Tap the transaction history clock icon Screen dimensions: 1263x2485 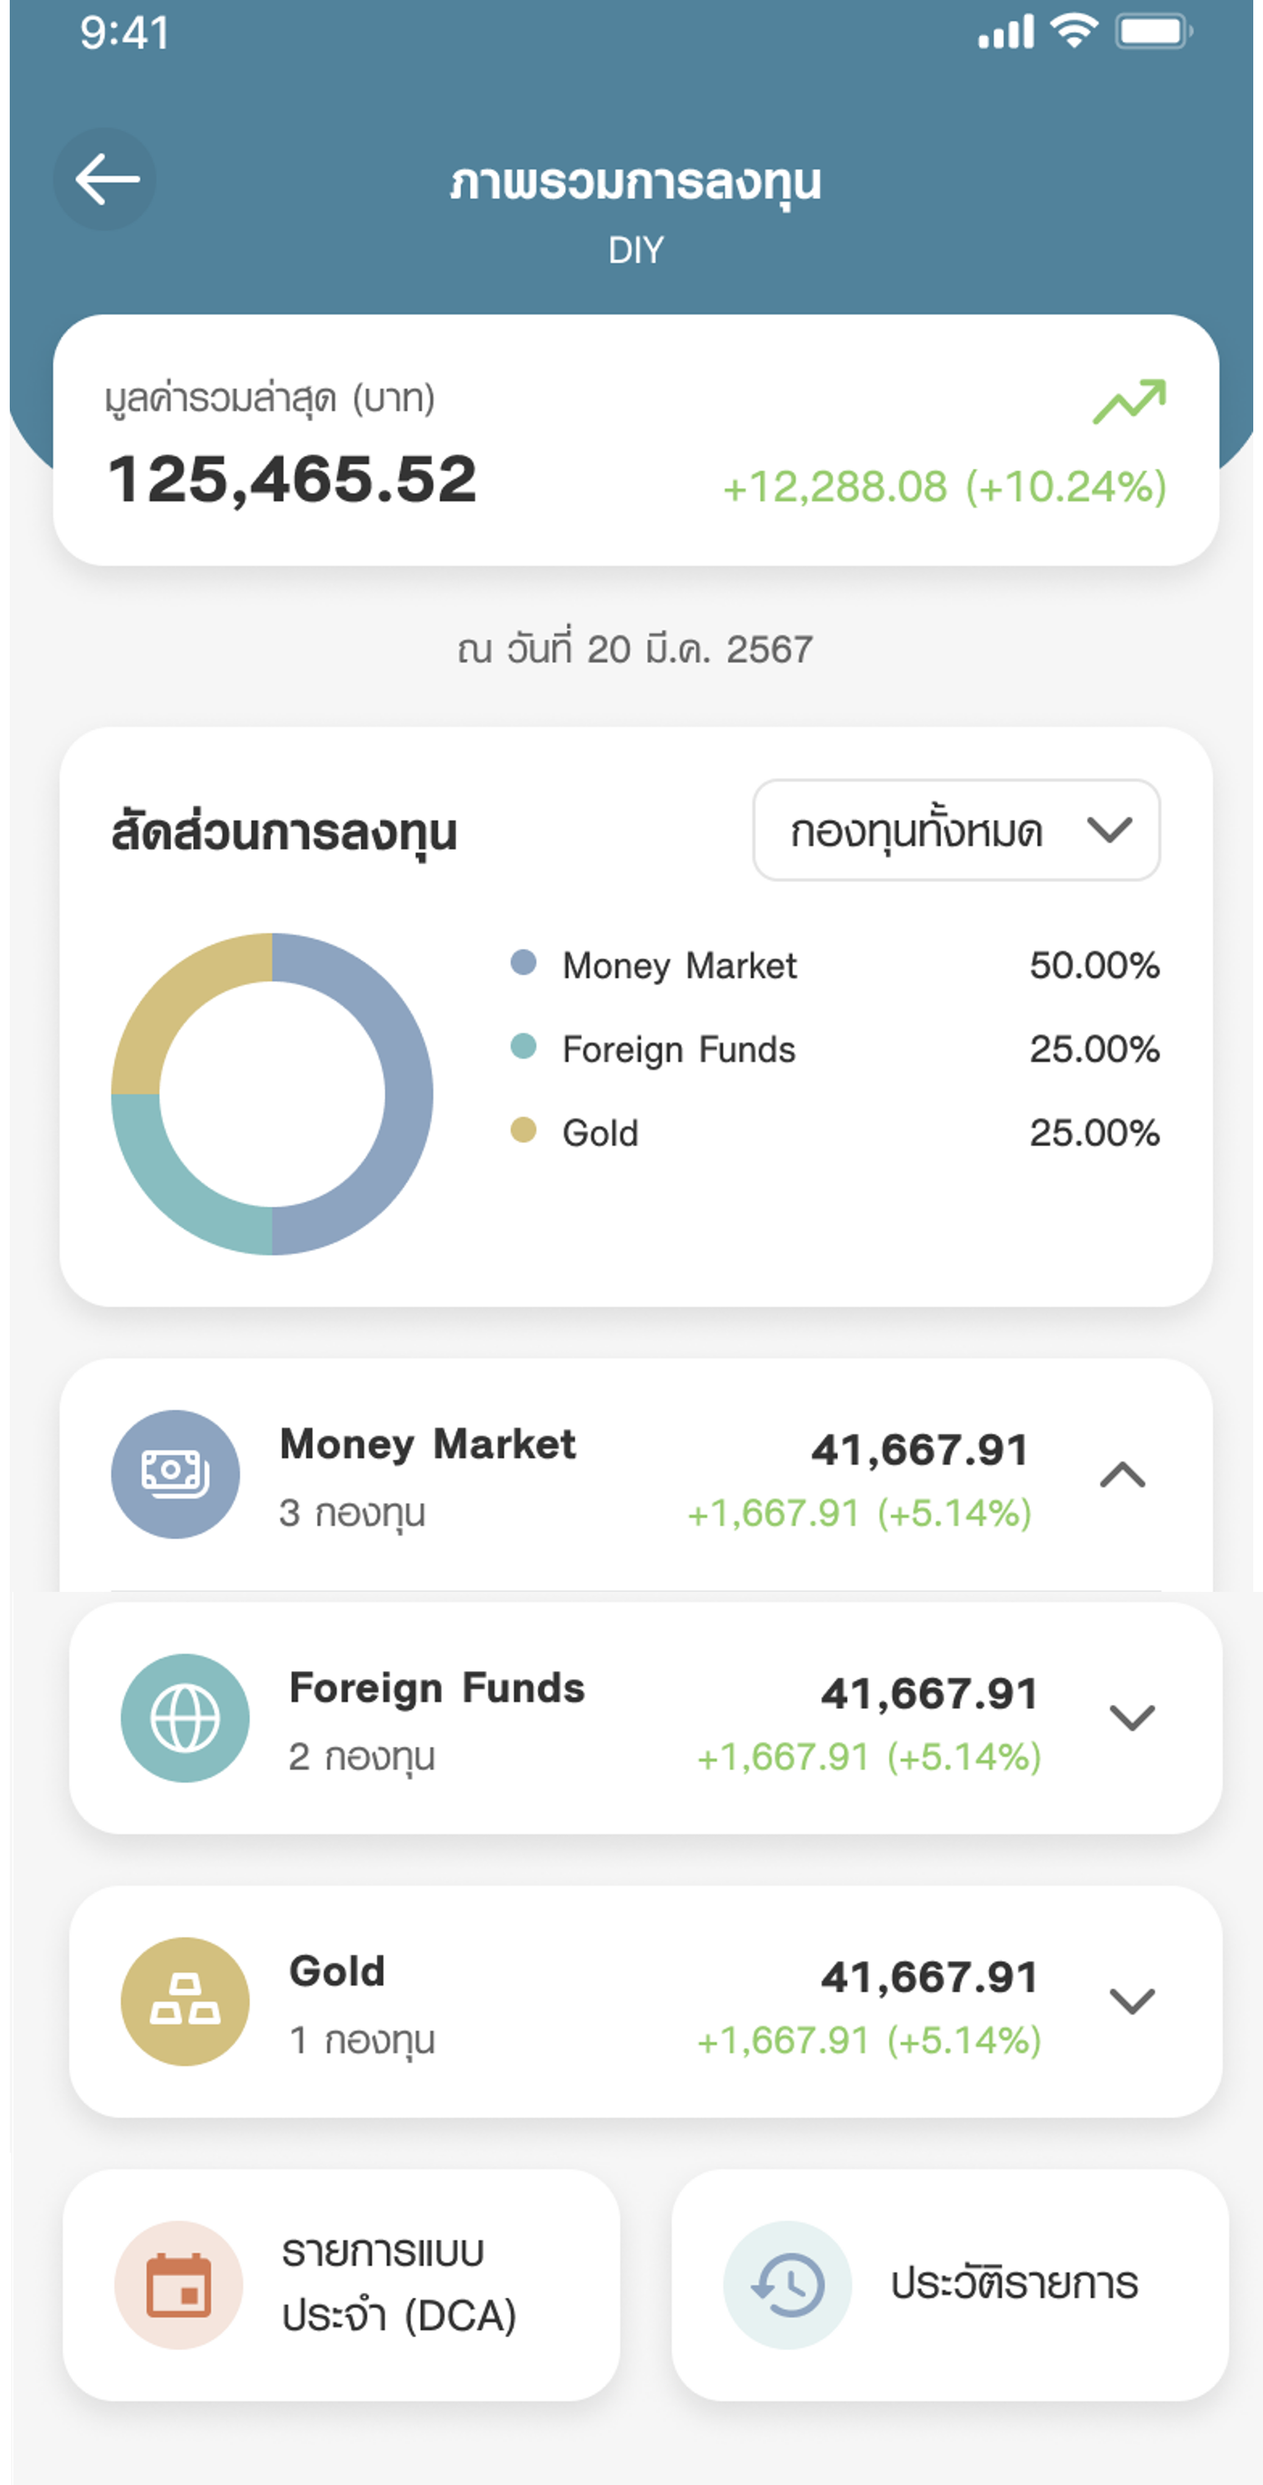coord(788,2284)
